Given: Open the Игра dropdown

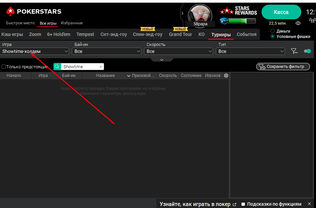Looking at the screenshot, I should (34, 51).
